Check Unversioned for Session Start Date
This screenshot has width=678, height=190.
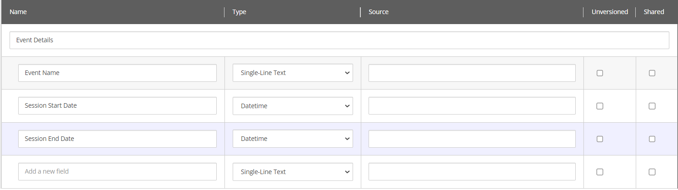pos(600,106)
